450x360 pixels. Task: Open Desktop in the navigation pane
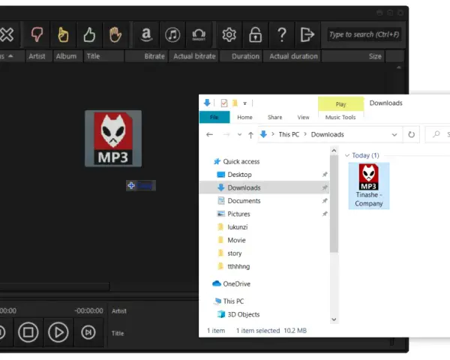239,175
